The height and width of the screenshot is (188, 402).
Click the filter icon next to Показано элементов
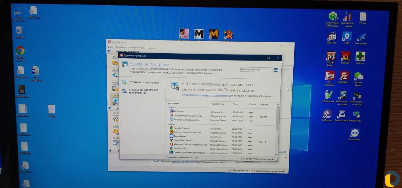point(197,157)
